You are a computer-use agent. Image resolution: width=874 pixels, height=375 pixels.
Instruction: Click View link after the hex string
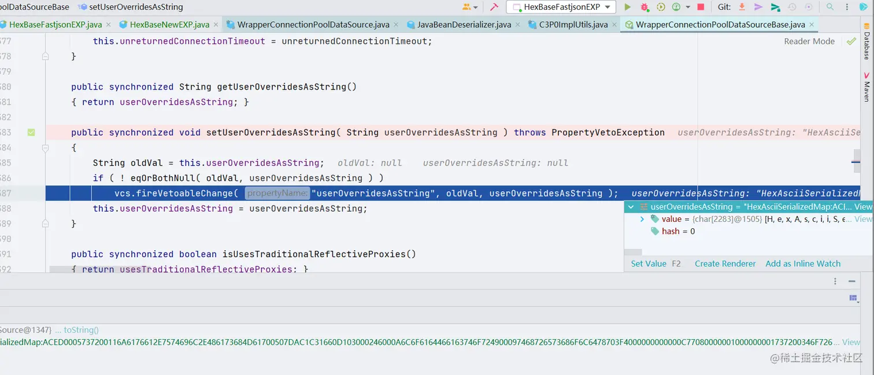(x=851, y=342)
